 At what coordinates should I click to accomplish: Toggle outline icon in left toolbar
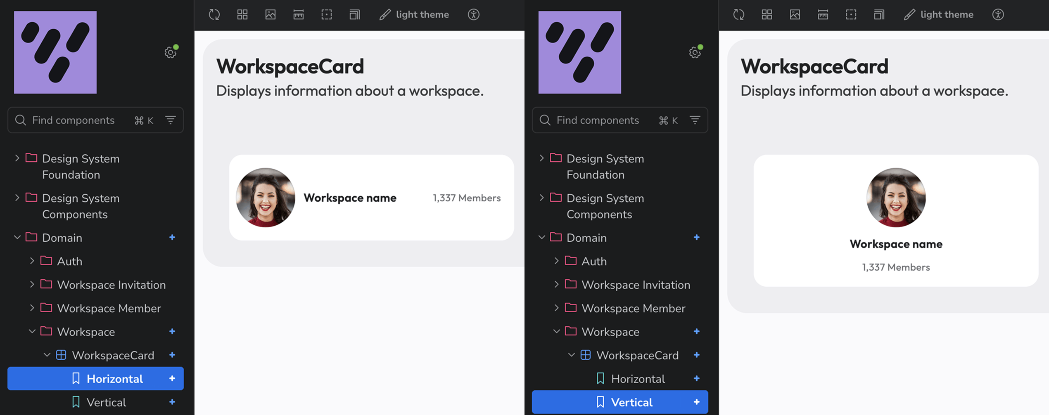(x=327, y=14)
